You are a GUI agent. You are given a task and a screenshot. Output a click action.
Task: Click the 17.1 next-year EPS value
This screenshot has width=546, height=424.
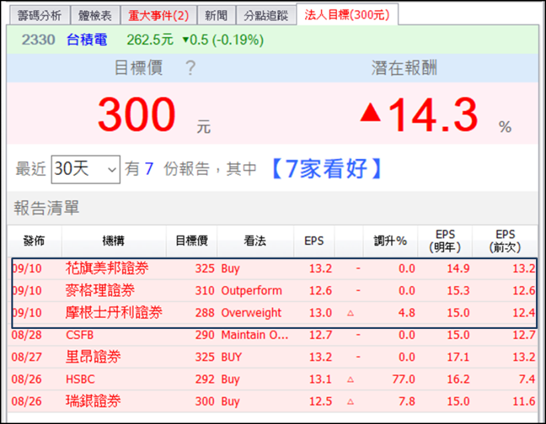click(458, 357)
